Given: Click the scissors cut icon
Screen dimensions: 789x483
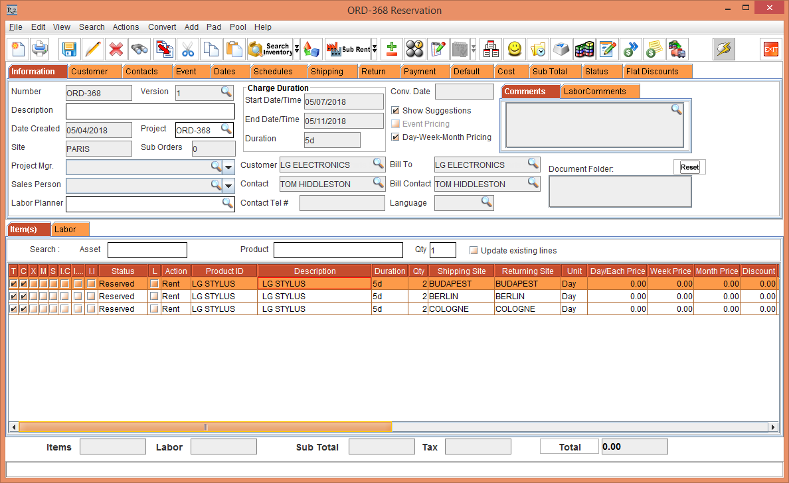Looking at the screenshot, I should pos(188,49).
